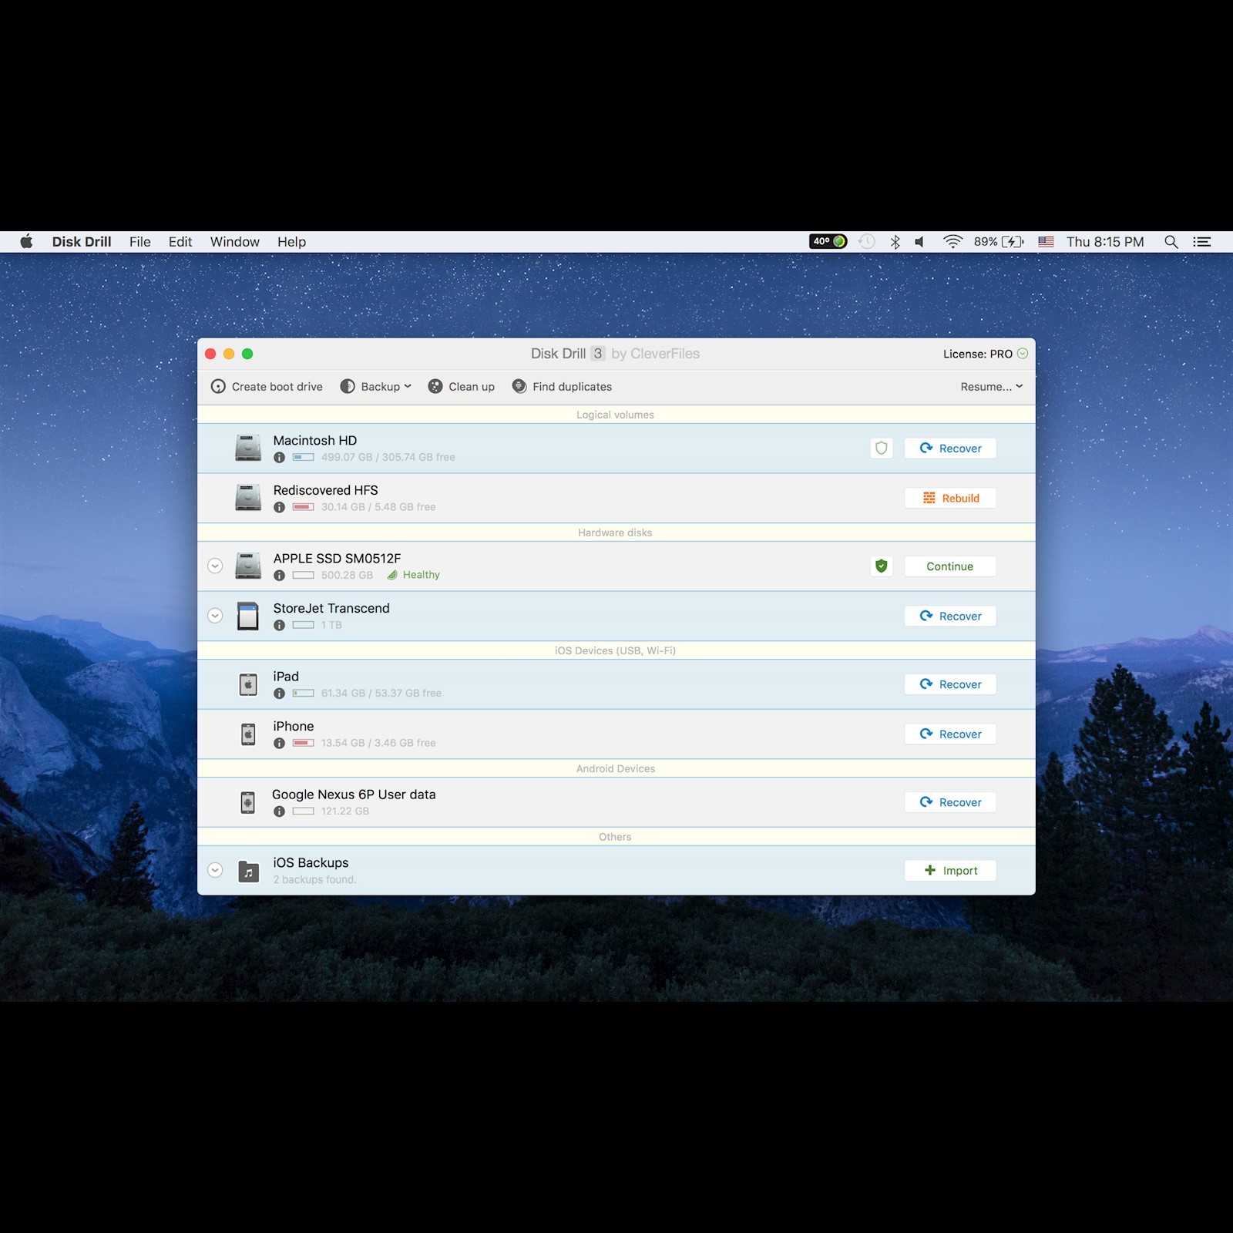Image resolution: width=1233 pixels, height=1233 pixels.
Task: Click the green License PRO status icon
Action: tap(1023, 354)
